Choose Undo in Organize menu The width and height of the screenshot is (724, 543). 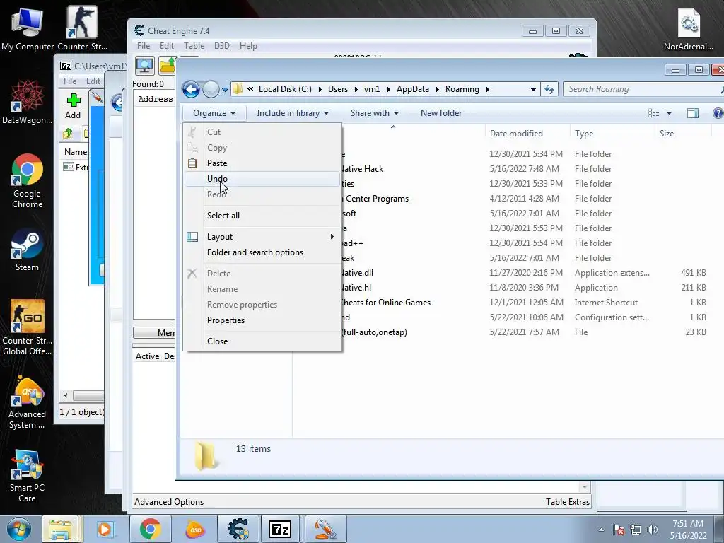pyautogui.click(x=262, y=179)
